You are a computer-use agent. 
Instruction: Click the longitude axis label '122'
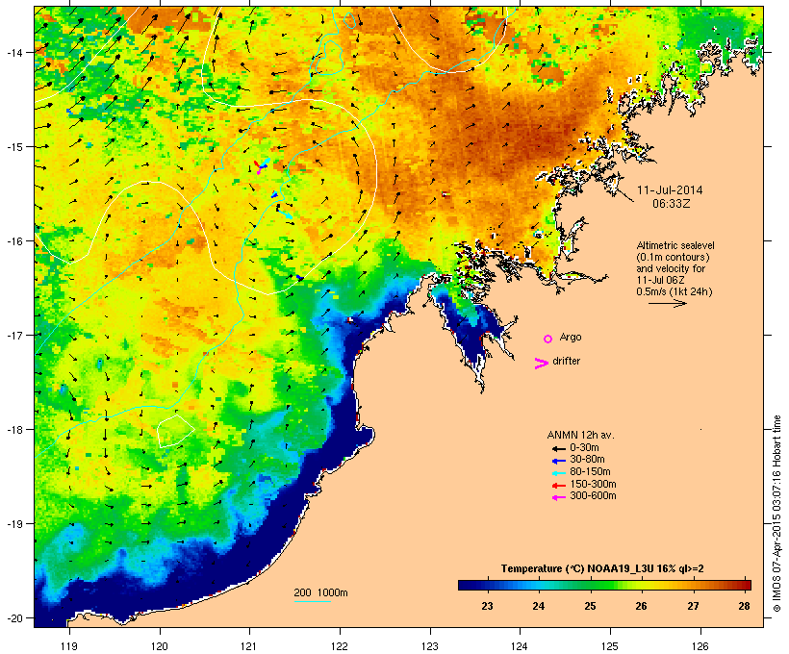coord(340,646)
